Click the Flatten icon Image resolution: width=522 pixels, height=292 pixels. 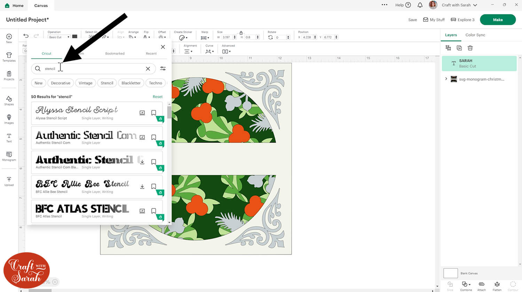497,286
